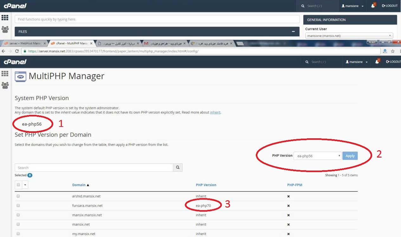This screenshot has height=237, width=401.
Task: Tick the checkbox for mansix.net
Action: (18, 224)
